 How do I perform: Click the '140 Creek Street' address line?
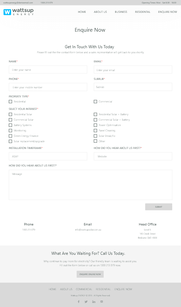pos(148,234)
